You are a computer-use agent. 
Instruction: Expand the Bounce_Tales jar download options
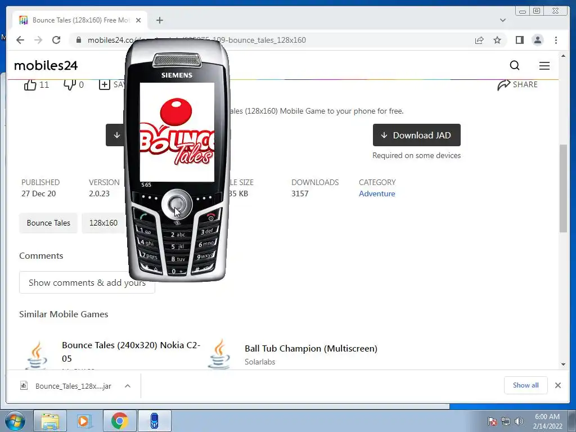(x=128, y=386)
